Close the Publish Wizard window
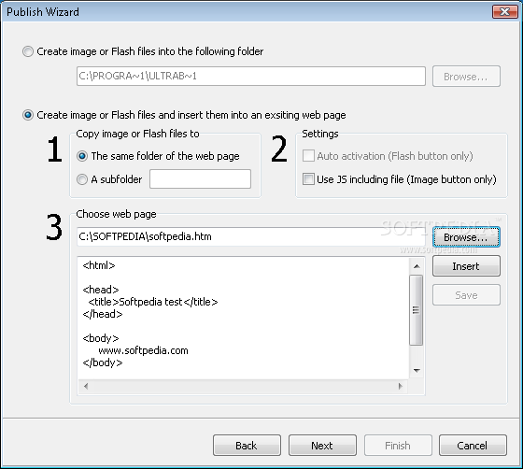523x469 pixels. pyautogui.click(x=504, y=11)
